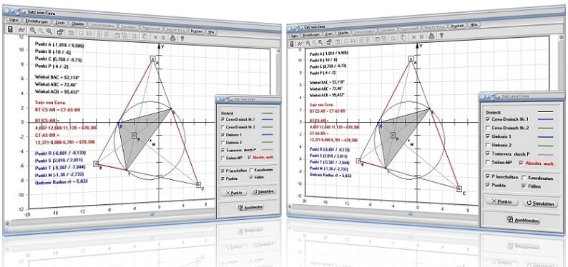Click Ceva-Dreieck Nr.2 green line color, right panel
The image size is (568, 267).
(x=547, y=129)
